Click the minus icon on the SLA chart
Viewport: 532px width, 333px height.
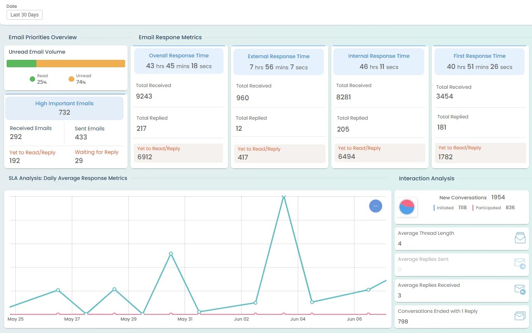point(375,206)
